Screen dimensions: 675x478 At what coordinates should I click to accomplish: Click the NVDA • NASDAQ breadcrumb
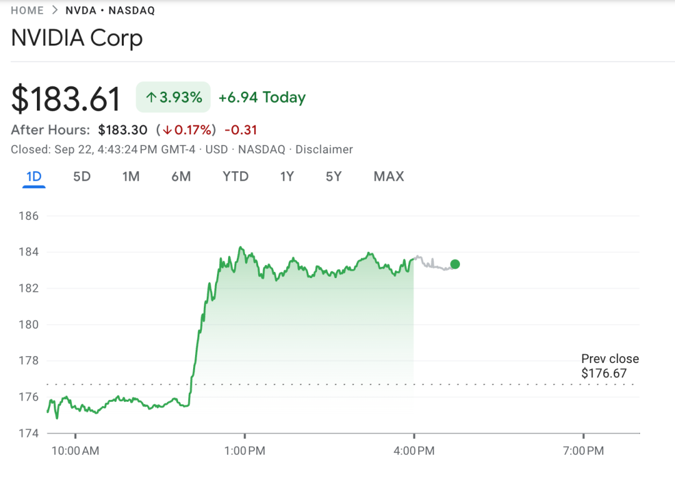(110, 11)
